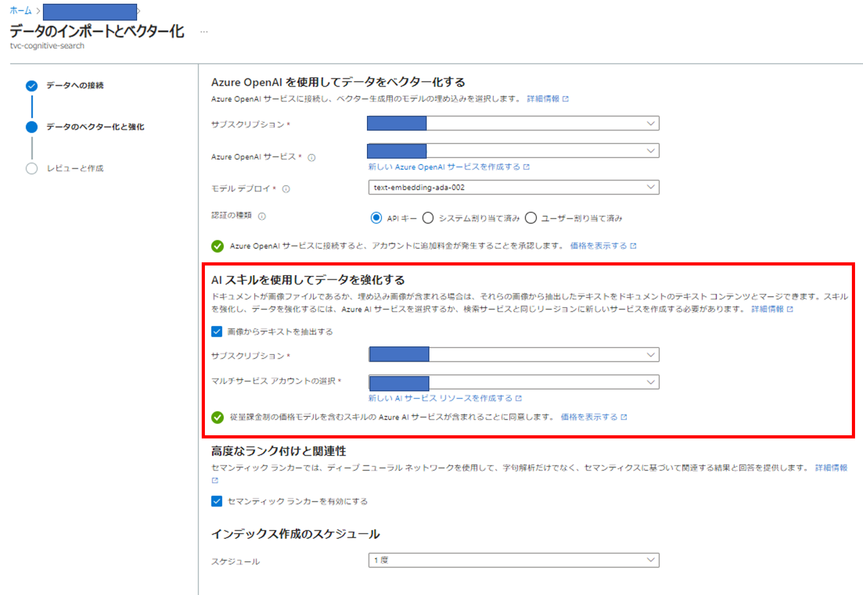The height and width of the screenshot is (595, 863).
Task: Open スケジュール dropdown showing 1 度
Action: point(514,560)
